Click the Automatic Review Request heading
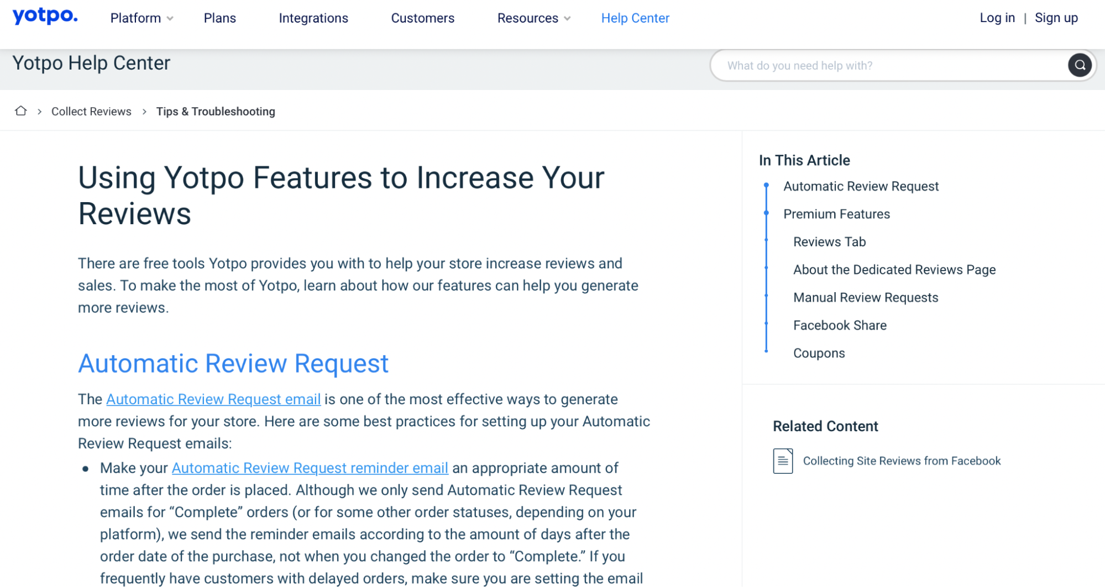This screenshot has height=587, width=1105. tap(233, 363)
